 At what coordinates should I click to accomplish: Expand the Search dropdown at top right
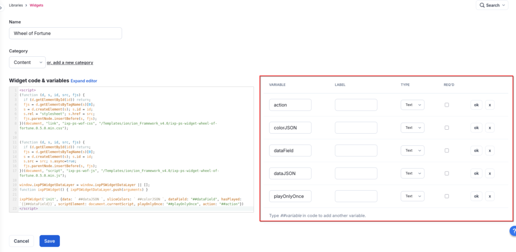[x=492, y=5]
